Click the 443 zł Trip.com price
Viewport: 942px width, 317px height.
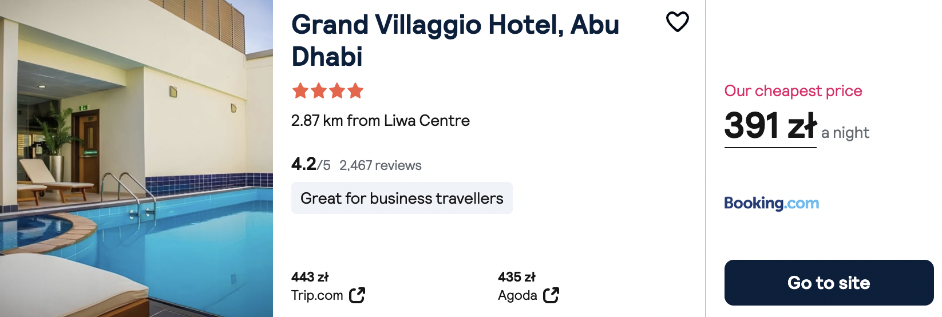click(310, 277)
